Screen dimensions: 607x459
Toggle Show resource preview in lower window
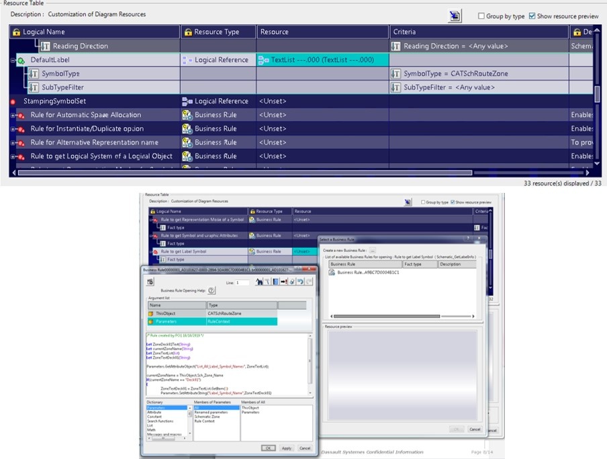click(x=454, y=202)
